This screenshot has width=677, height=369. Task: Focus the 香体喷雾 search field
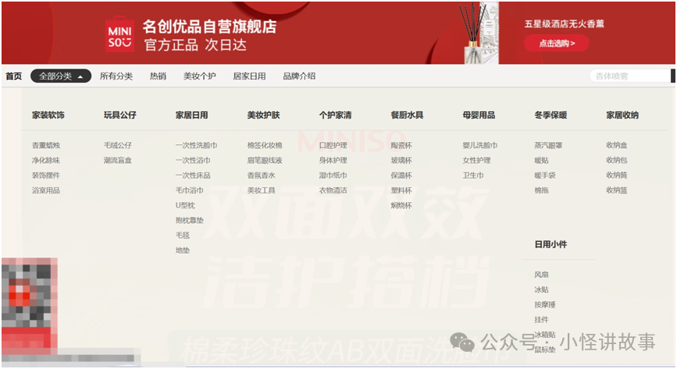pyautogui.click(x=630, y=76)
